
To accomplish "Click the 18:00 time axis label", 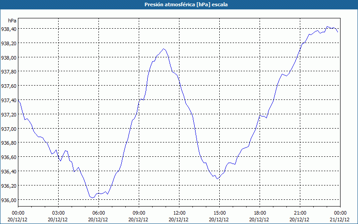I will pyautogui.click(x=260, y=213).
